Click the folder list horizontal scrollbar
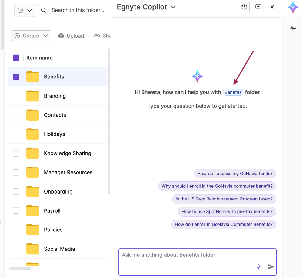Image resolution: width=303 pixels, height=278 pixels. pos(20,268)
